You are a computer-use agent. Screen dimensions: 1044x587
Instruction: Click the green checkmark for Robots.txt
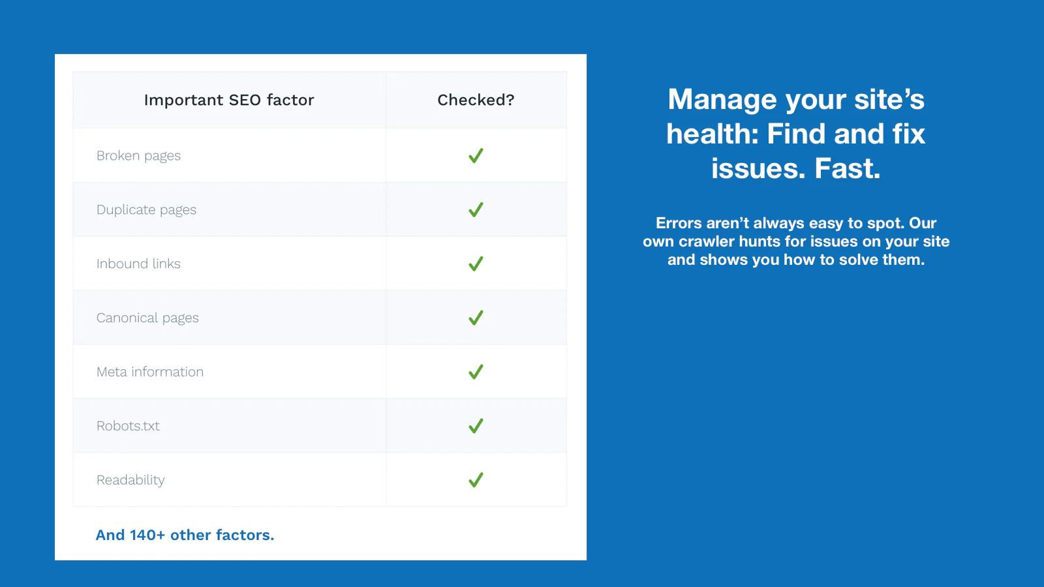pyautogui.click(x=476, y=427)
